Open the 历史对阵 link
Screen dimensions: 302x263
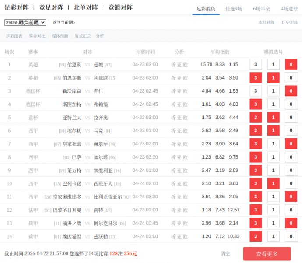[x=289, y=22]
